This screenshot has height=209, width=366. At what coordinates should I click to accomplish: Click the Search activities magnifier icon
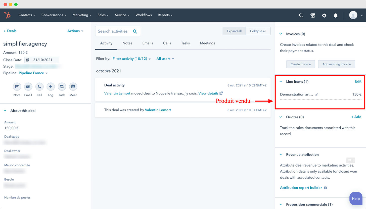(x=135, y=31)
